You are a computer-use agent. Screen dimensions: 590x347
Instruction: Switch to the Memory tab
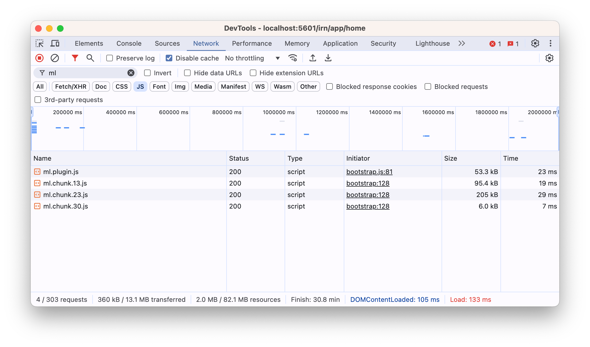pos(297,44)
